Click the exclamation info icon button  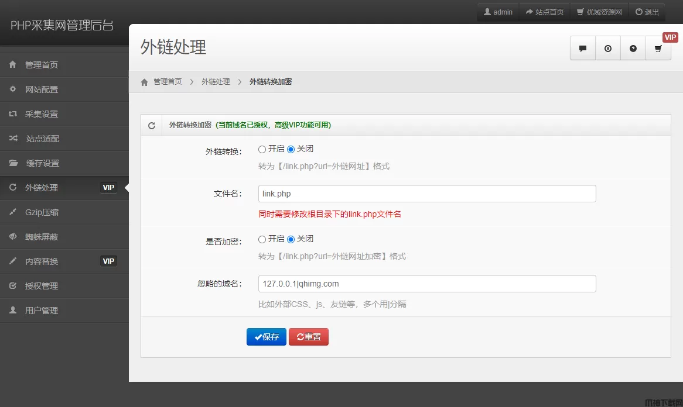coord(608,49)
